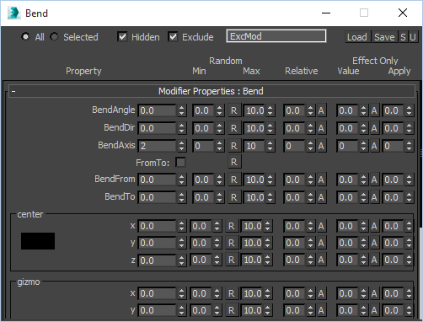Click the BendAngle property value field
The width and height of the screenshot is (423, 322).
click(x=158, y=110)
